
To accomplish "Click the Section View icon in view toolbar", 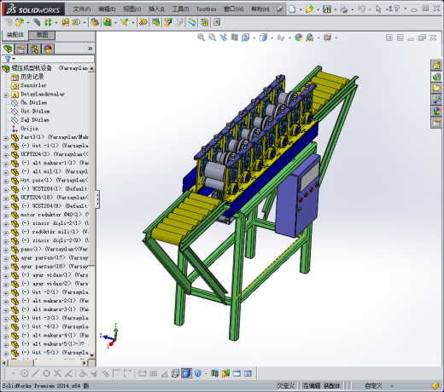I will (x=234, y=37).
